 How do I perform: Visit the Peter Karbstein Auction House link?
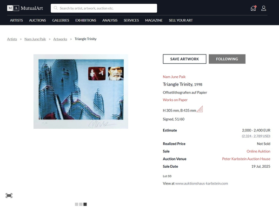click(246, 159)
